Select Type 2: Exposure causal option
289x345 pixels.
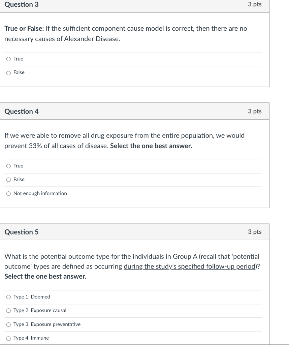click(8, 310)
